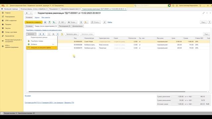Expand the Заполнить цены dropdown
The image size is (212, 119).
click(x=72, y=34)
